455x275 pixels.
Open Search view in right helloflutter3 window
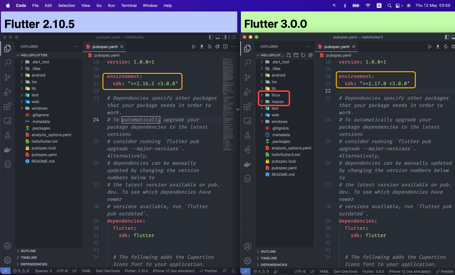tap(248, 63)
